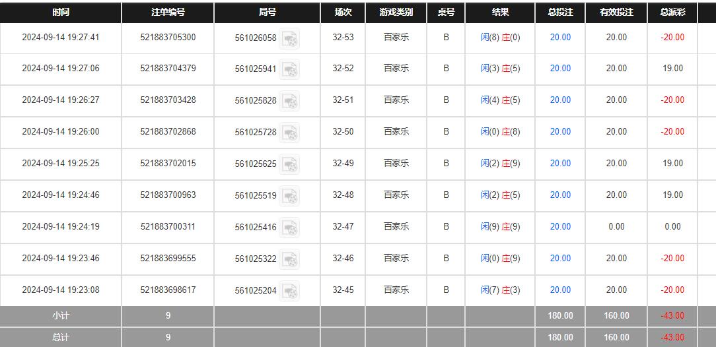The width and height of the screenshot is (716, 347).
Task: Click the 闲(9) 庄(9) result cell
Action: point(500,227)
